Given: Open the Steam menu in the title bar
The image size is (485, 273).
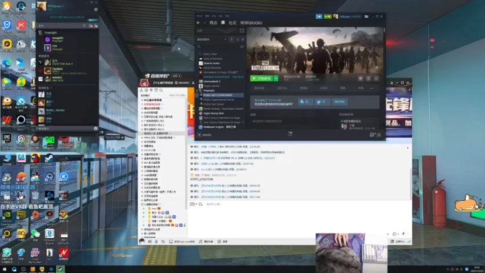Looking at the screenshot, I should coord(200,16).
